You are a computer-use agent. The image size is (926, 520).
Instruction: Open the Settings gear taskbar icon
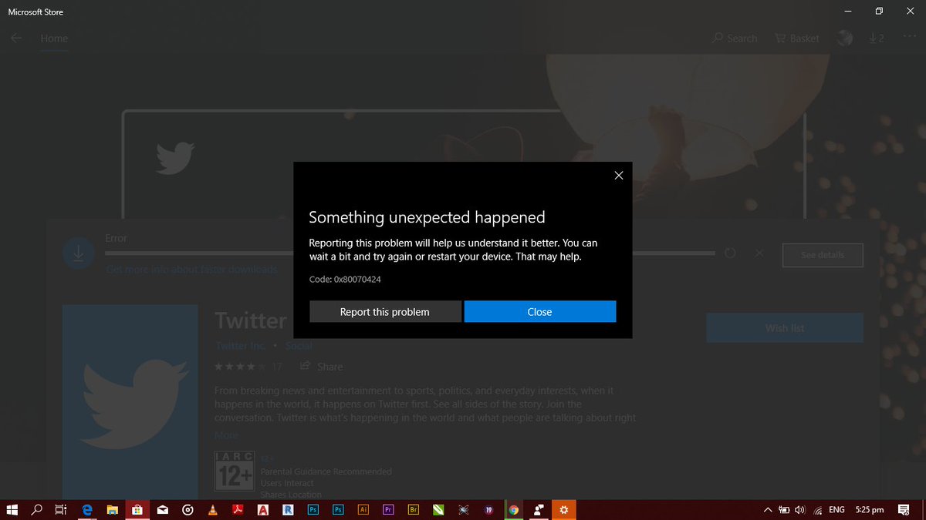coord(564,509)
